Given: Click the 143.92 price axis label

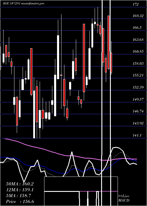Looking at the screenshot, I should point(138,123).
